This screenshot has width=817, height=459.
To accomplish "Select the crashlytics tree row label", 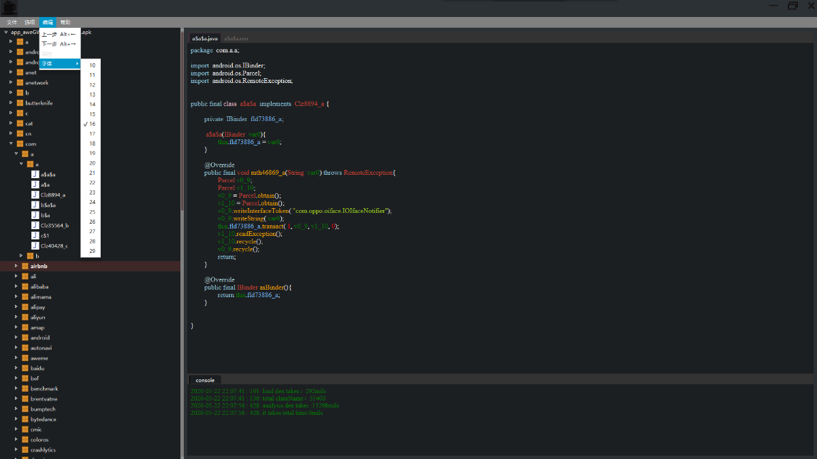I will [43, 449].
